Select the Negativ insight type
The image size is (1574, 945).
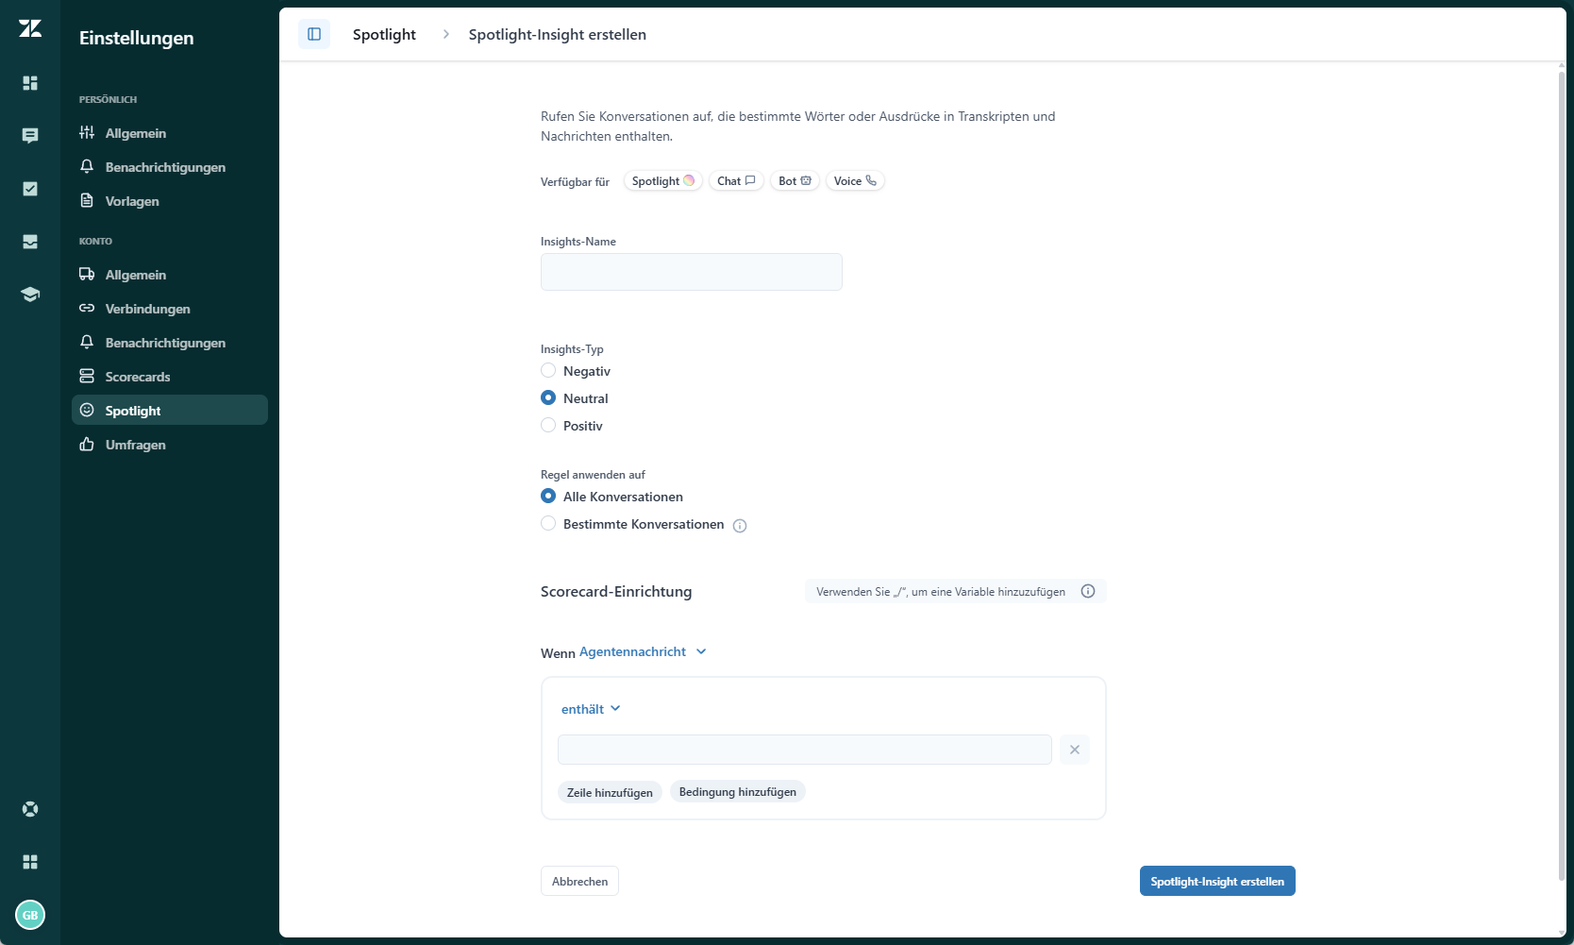pyautogui.click(x=548, y=371)
